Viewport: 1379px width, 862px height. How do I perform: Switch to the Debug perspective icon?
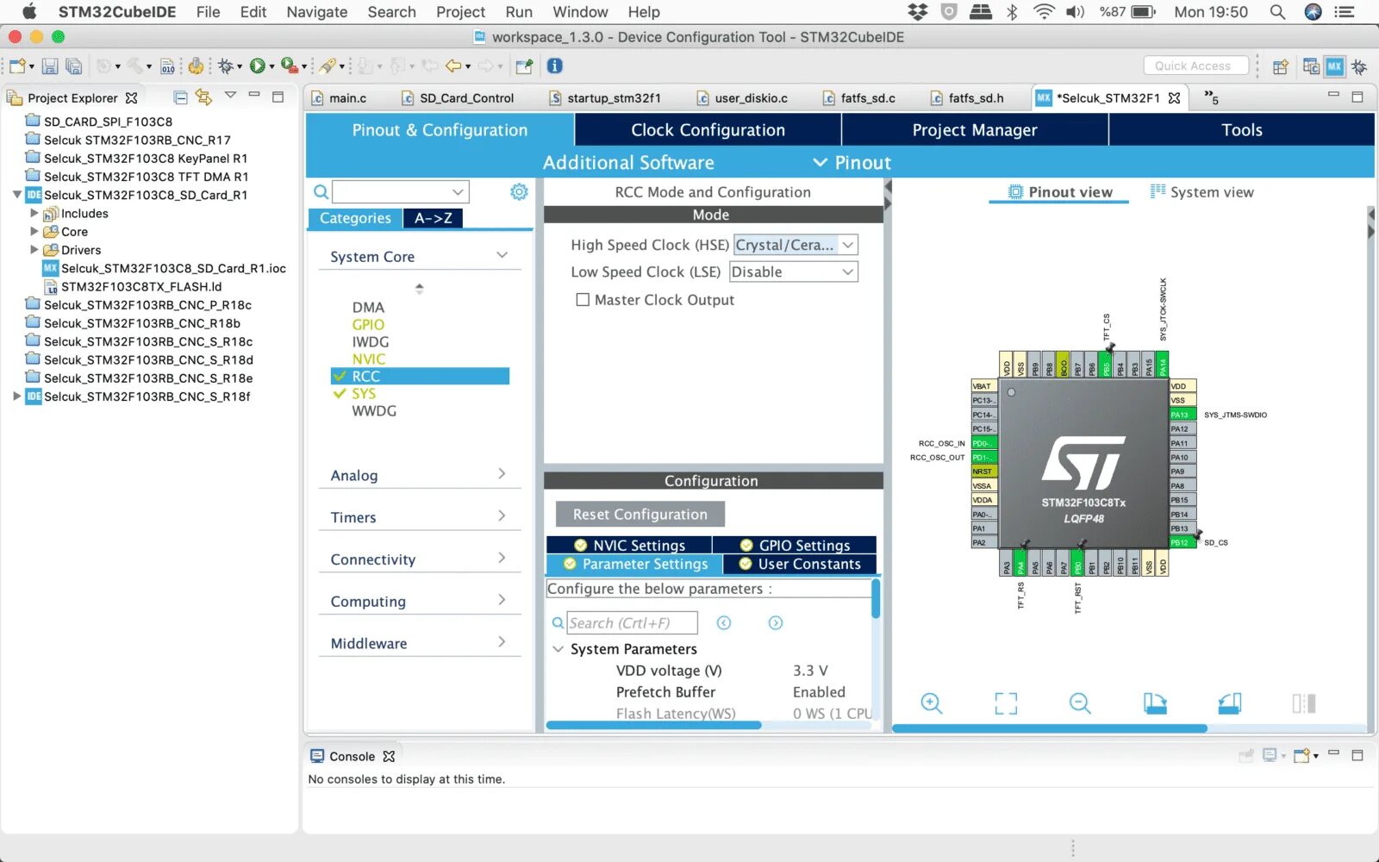coord(1359,66)
